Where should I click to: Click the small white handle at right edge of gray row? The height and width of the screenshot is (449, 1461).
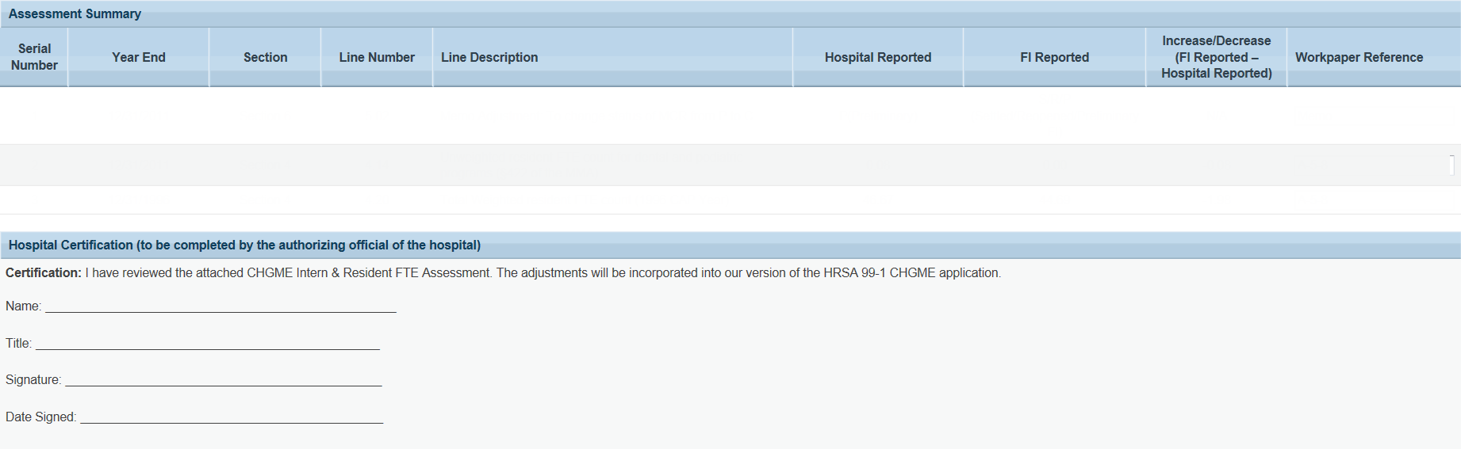pyautogui.click(x=1451, y=165)
